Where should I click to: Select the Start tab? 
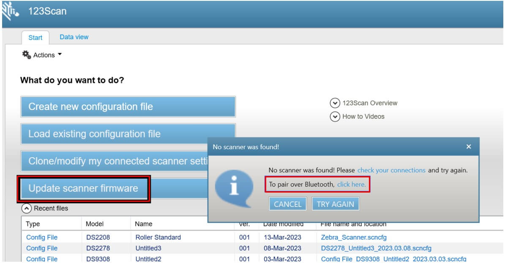point(35,38)
